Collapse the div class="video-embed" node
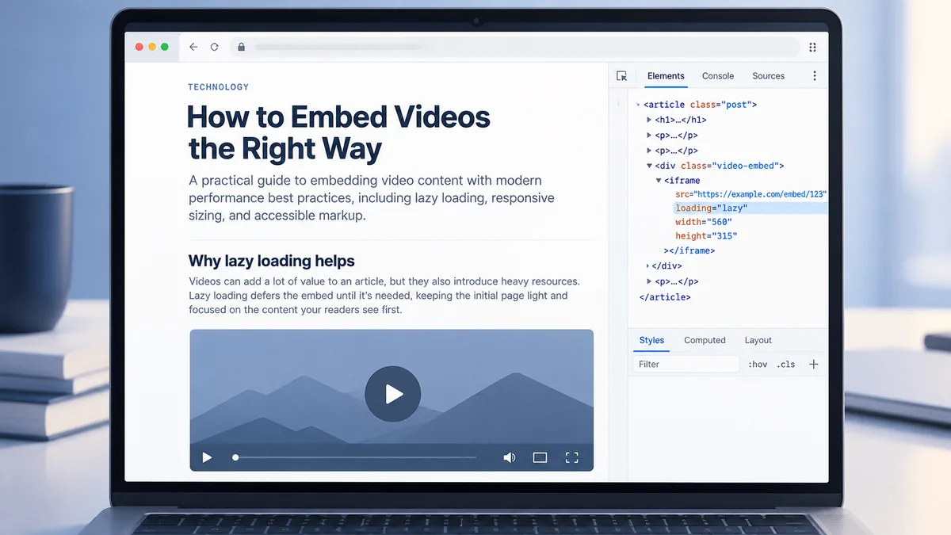 (x=650, y=166)
